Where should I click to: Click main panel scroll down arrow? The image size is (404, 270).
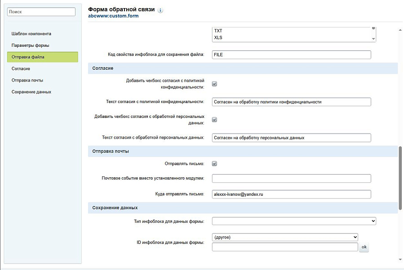pos(400,259)
